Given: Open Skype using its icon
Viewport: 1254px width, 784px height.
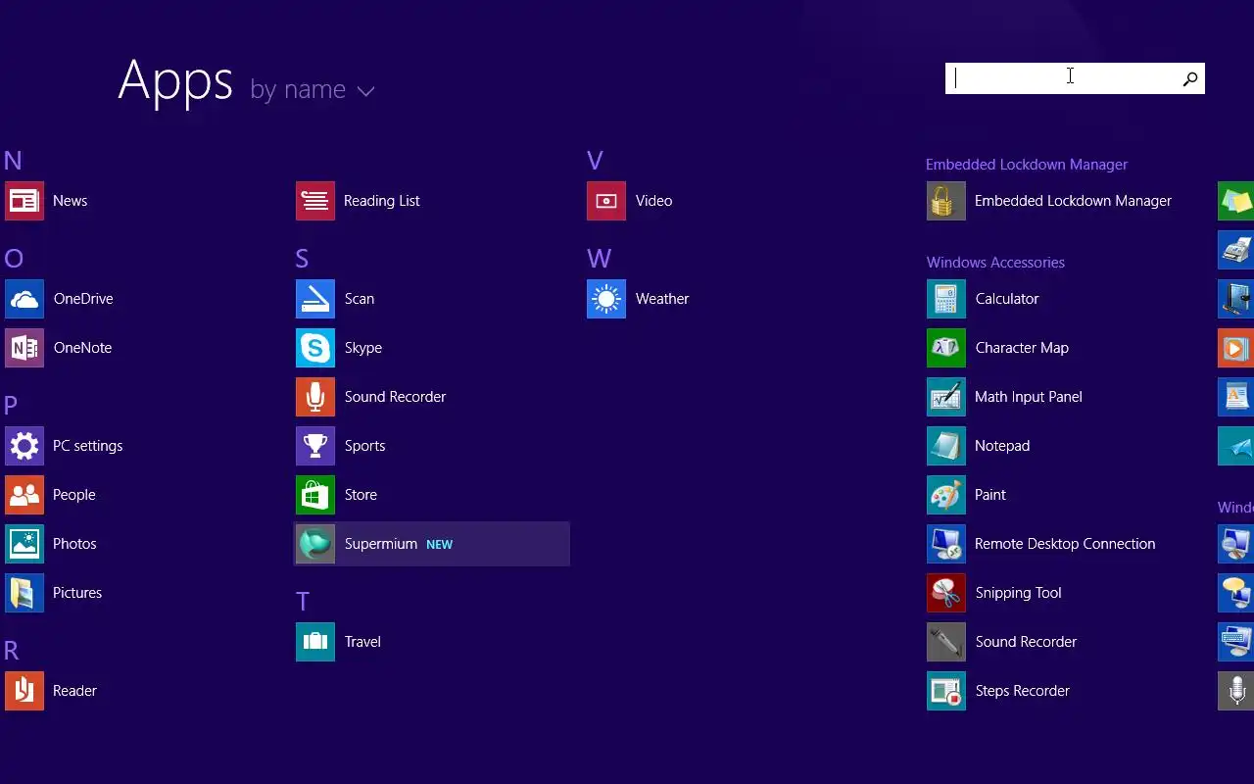Looking at the screenshot, I should pos(315,348).
